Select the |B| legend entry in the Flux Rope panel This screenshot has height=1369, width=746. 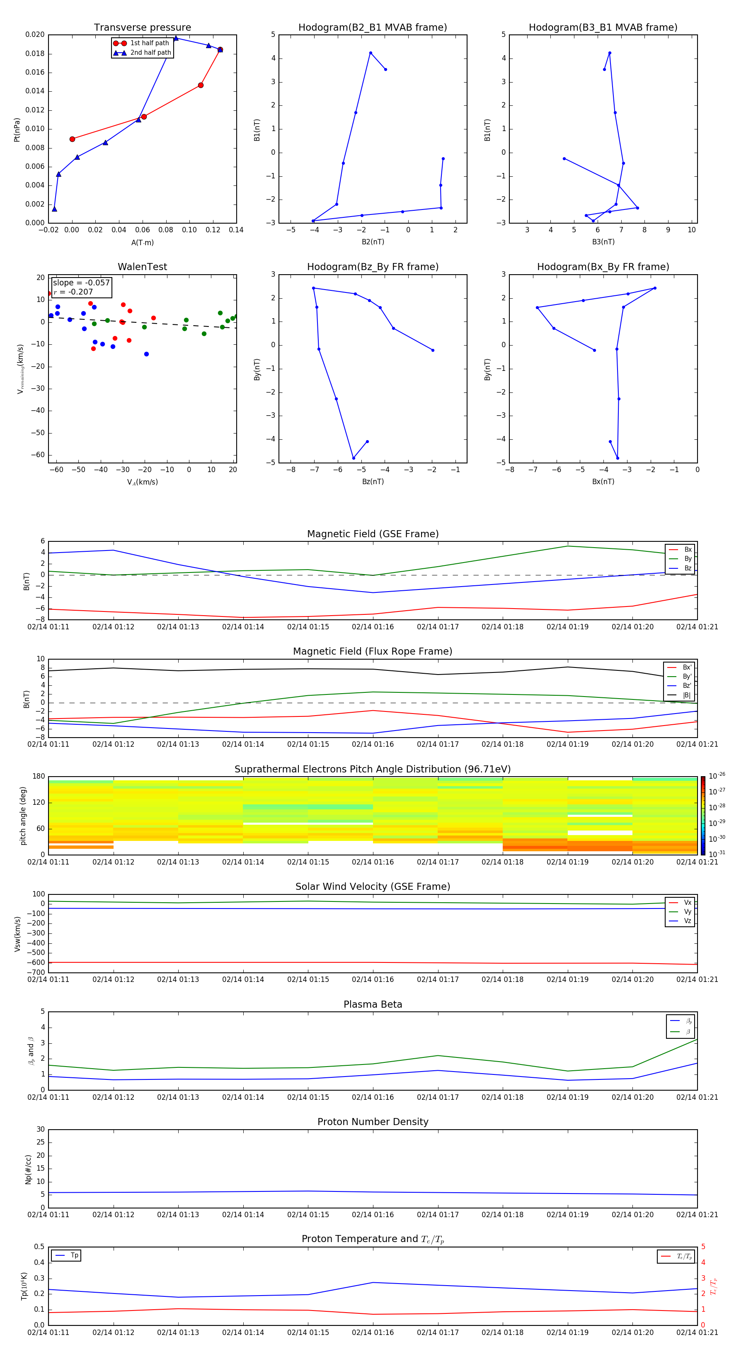(x=679, y=695)
